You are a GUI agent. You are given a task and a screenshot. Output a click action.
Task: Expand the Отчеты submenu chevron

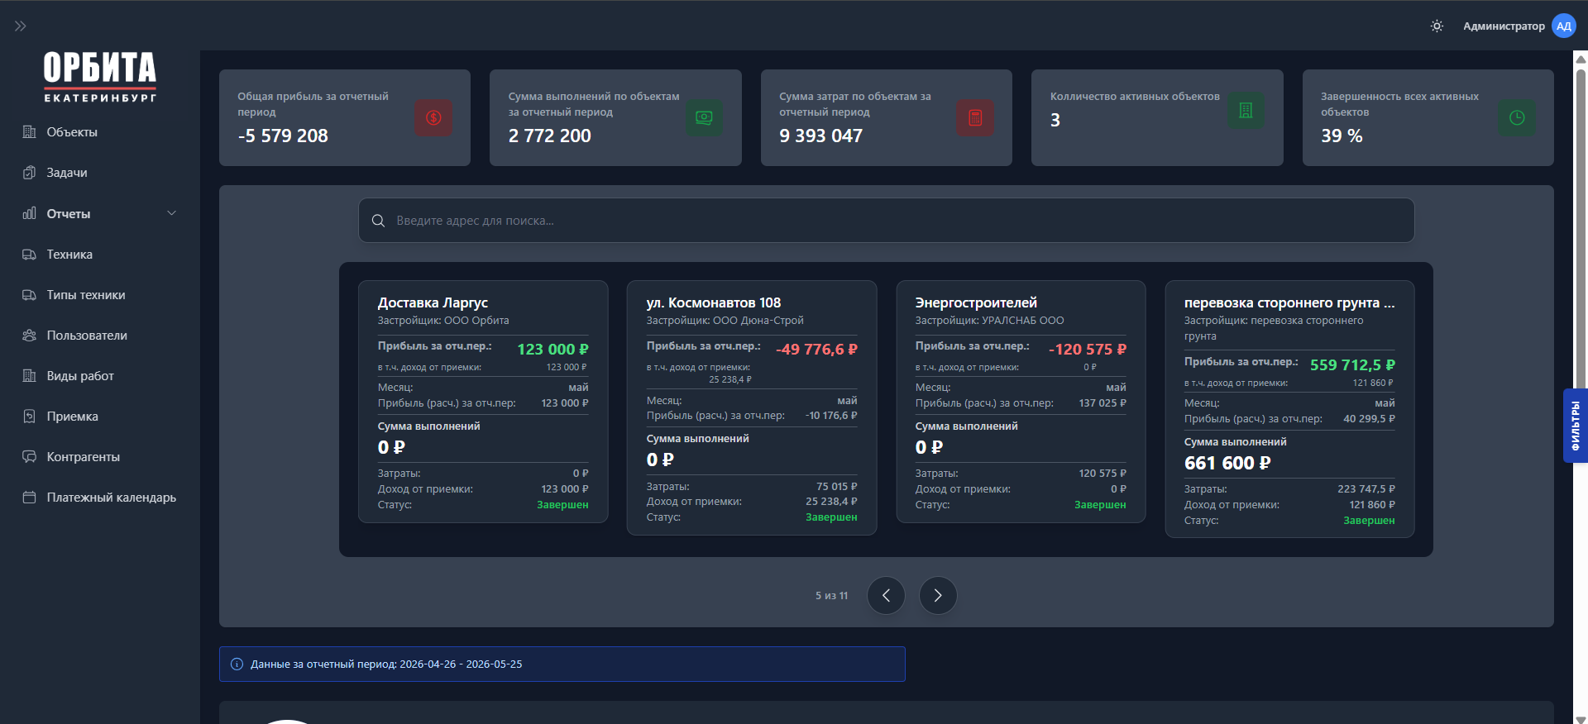click(x=172, y=213)
